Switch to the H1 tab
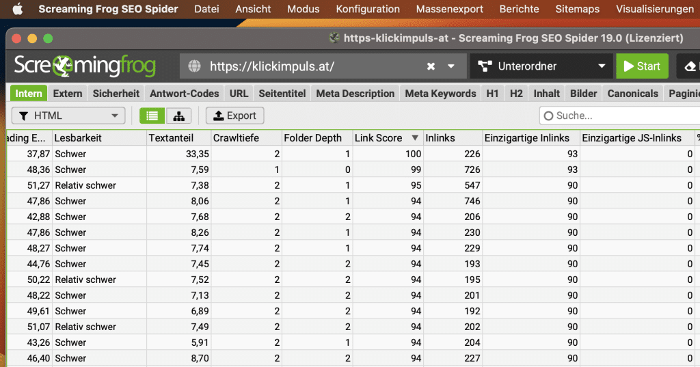Viewport: 700px width, 367px height. (x=492, y=94)
